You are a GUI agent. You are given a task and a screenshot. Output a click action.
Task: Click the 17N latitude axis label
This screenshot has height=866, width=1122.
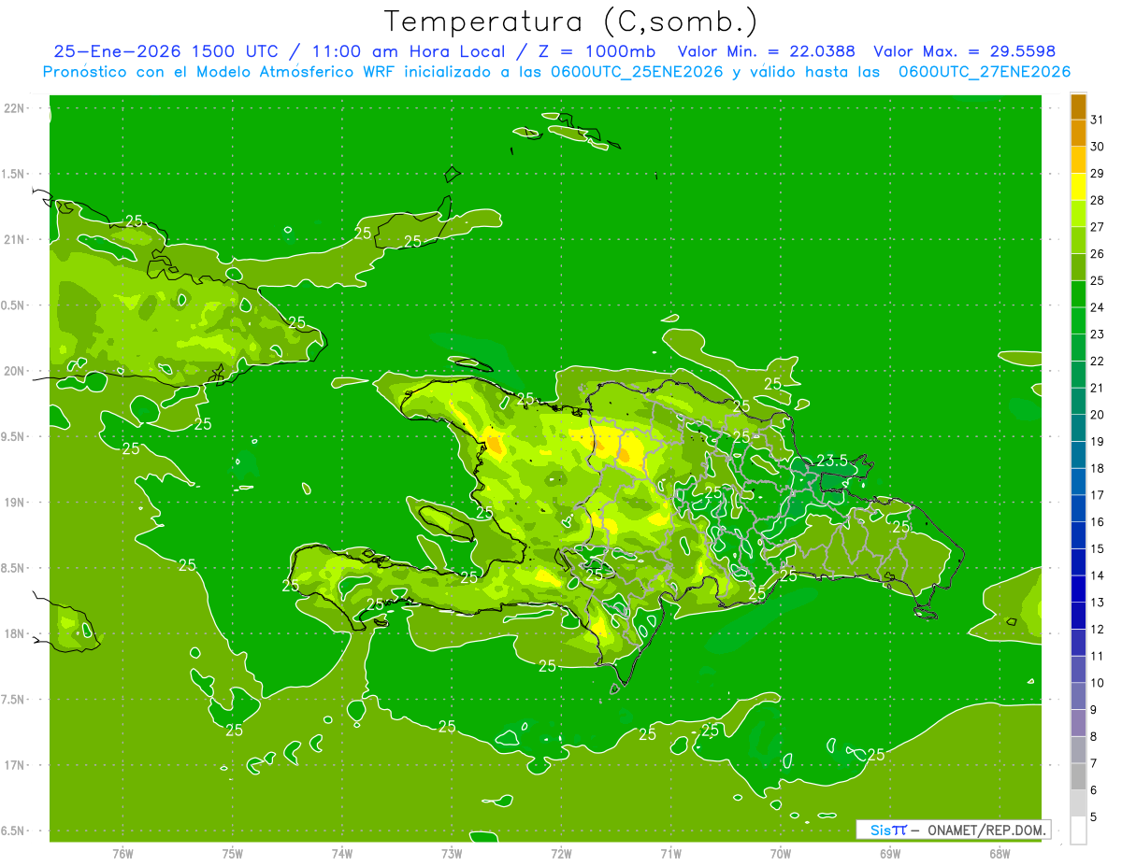coord(14,765)
